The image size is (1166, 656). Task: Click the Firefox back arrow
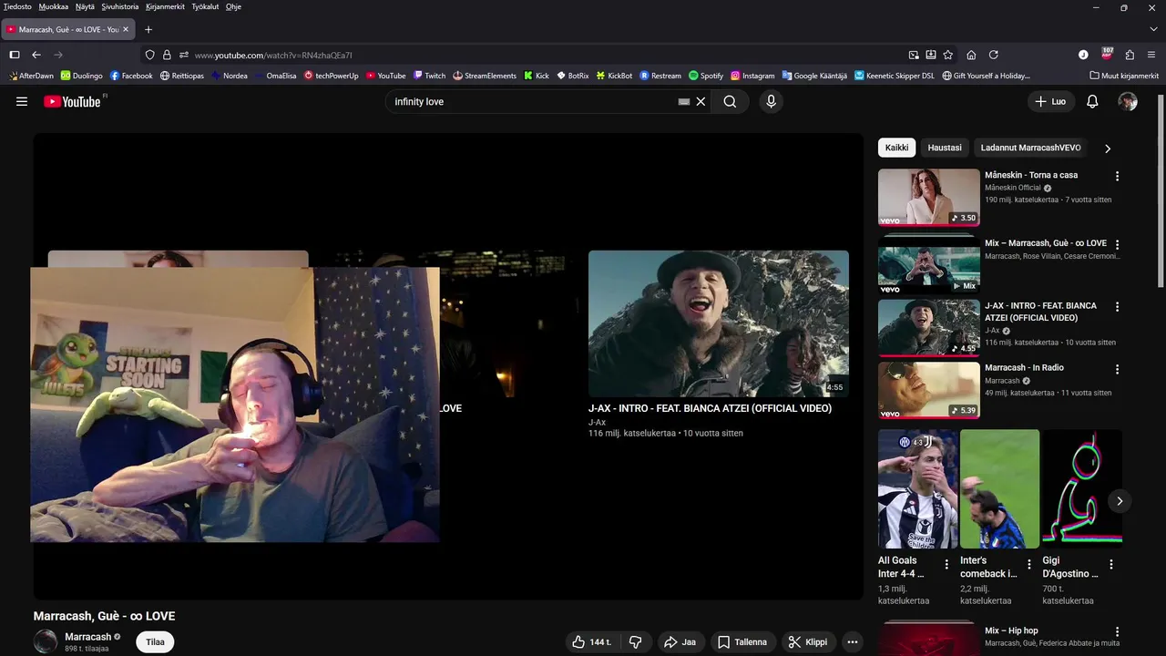pos(36,55)
